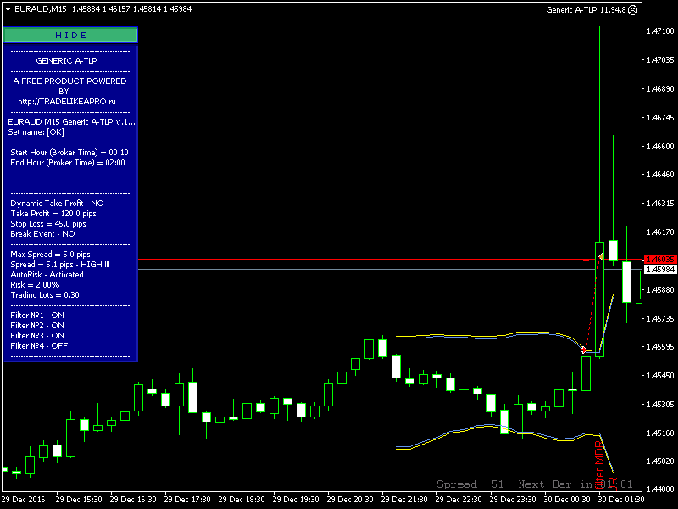Click the HIDE panel button
Screen dimensions: 678x509
pos(70,35)
